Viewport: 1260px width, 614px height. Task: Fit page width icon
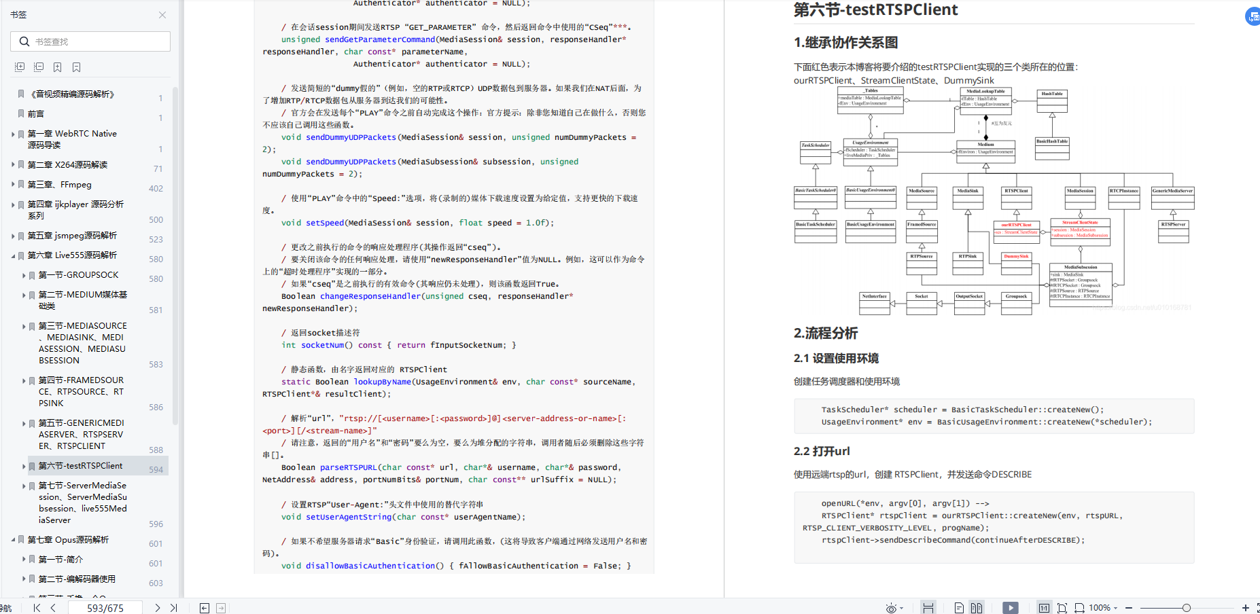[1079, 608]
